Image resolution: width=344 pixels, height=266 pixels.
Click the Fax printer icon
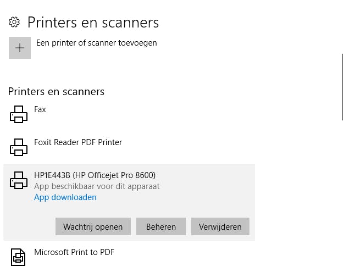pyautogui.click(x=19, y=114)
